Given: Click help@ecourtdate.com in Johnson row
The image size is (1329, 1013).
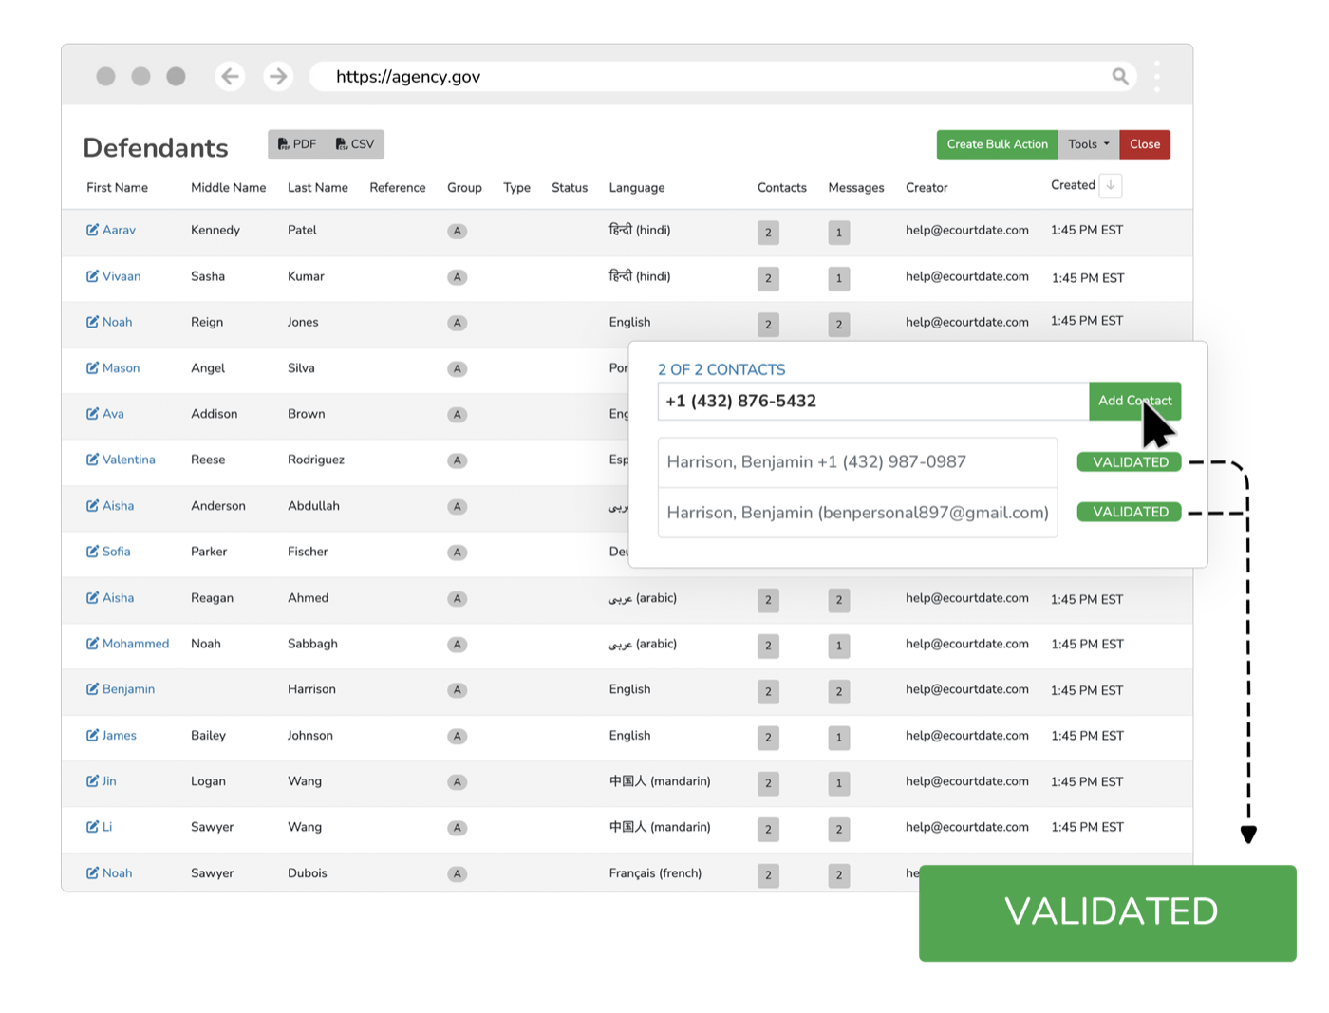Looking at the screenshot, I should click(966, 736).
